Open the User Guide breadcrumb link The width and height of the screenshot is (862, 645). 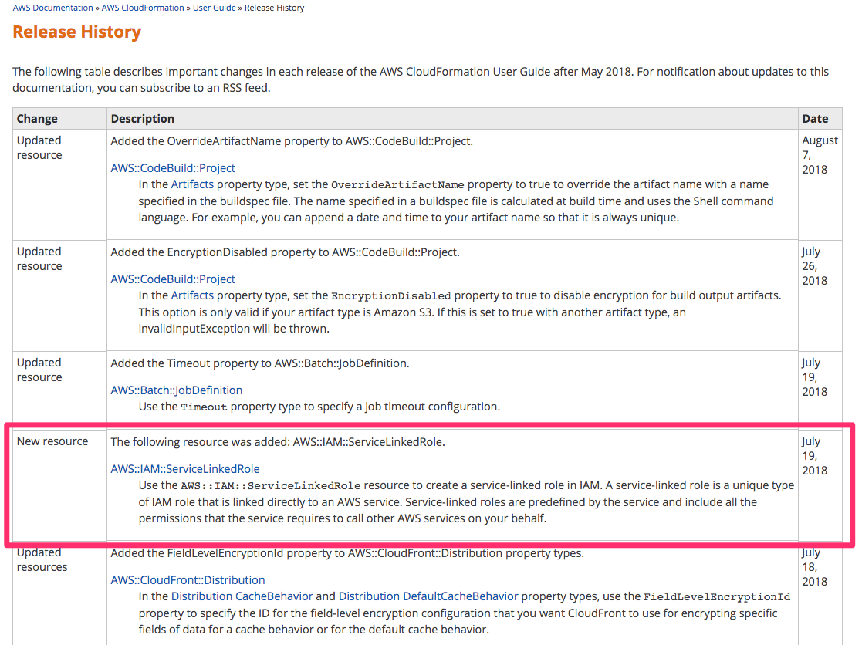click(214, 7)
